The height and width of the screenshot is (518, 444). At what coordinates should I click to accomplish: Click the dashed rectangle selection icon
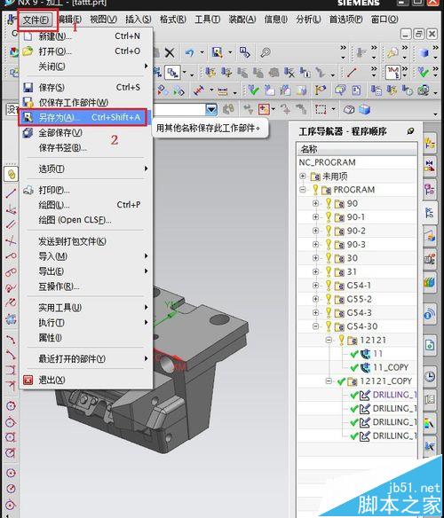tap(321, 109)
